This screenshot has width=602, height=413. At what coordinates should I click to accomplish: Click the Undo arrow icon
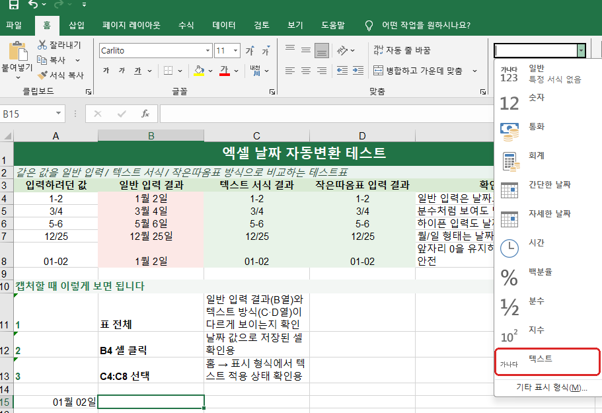click(34, 4)
